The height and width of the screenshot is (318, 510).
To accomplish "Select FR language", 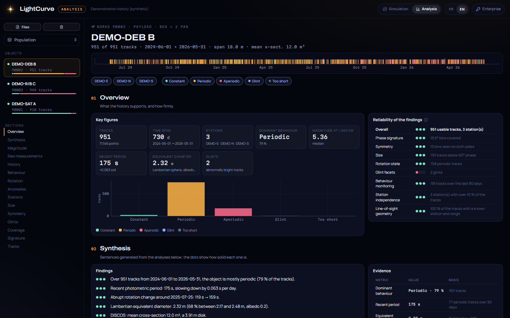I will click(x=451, y=9).
